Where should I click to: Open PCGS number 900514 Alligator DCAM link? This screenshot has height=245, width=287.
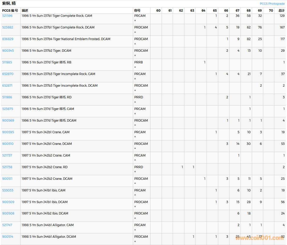click(x=7, y=237)
